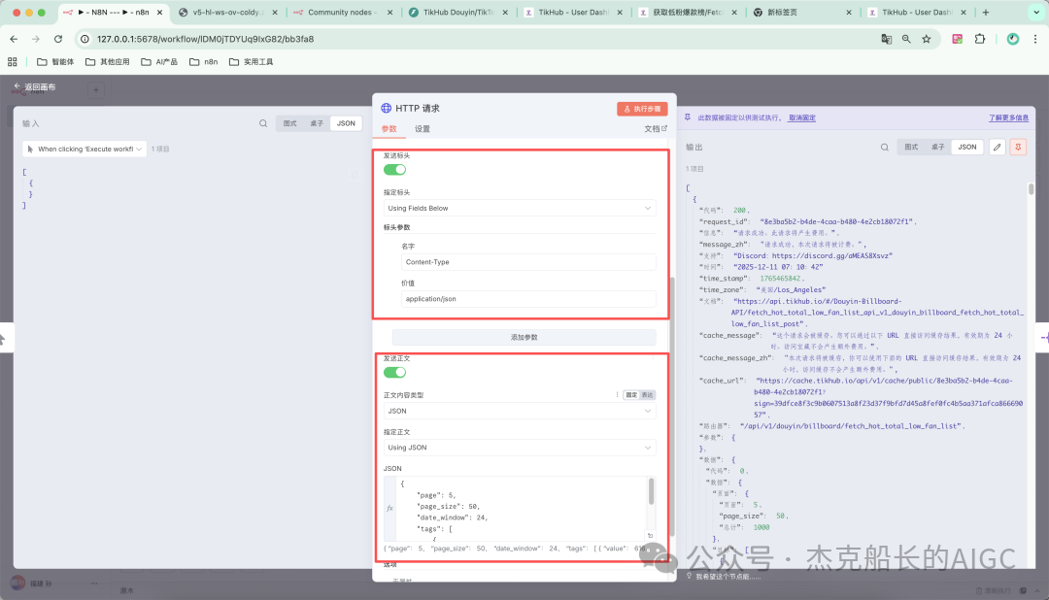Click the translate page icon
This screenshot has width=1049, height=600.
pos(887,39)
